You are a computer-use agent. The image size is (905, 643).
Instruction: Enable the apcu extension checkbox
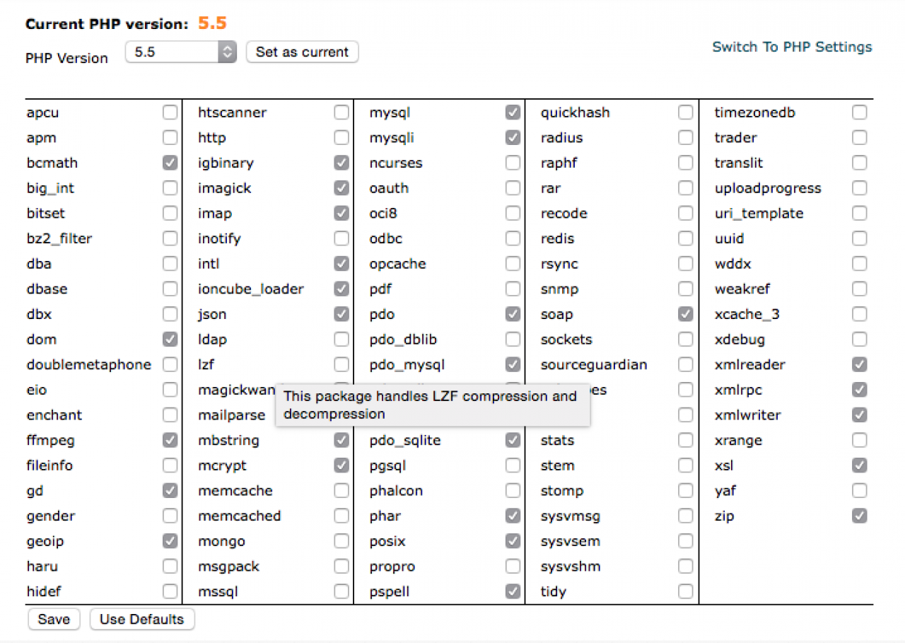[x=170, y=112]
